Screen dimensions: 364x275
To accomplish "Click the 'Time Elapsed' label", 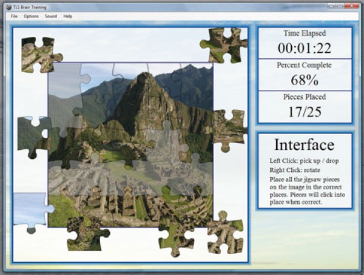I will point(305,33).
